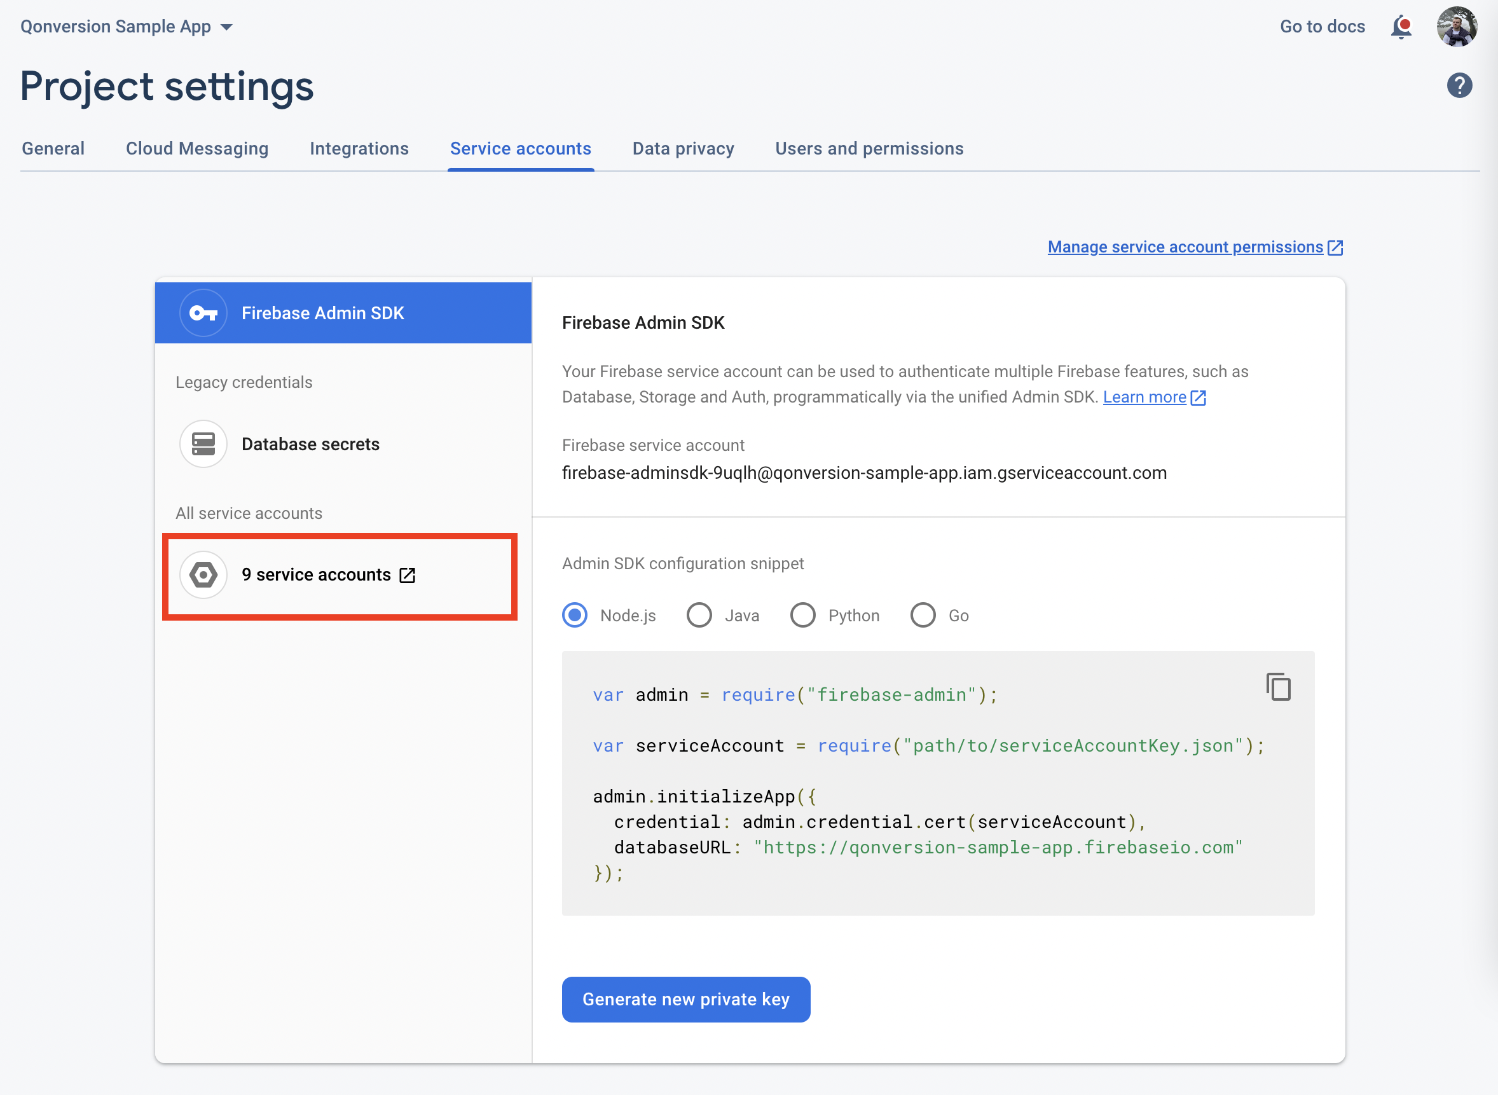Select the Java radio button

(x=699, y=615)
